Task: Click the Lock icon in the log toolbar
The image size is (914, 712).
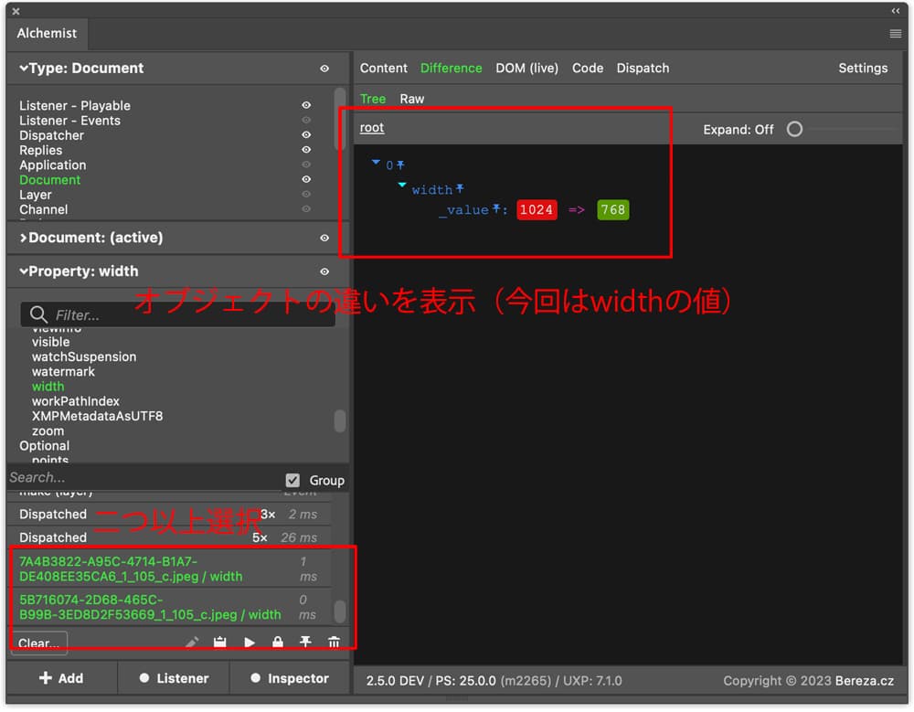Action: (x=277, y=642)
